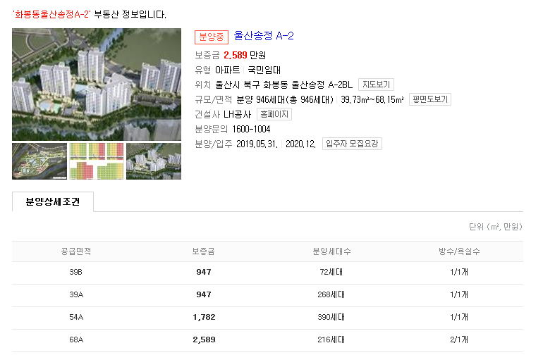The image size is (543, 355).
Task: Click the 분양 946세대(총 946세대) text
Action: [285, 100]
